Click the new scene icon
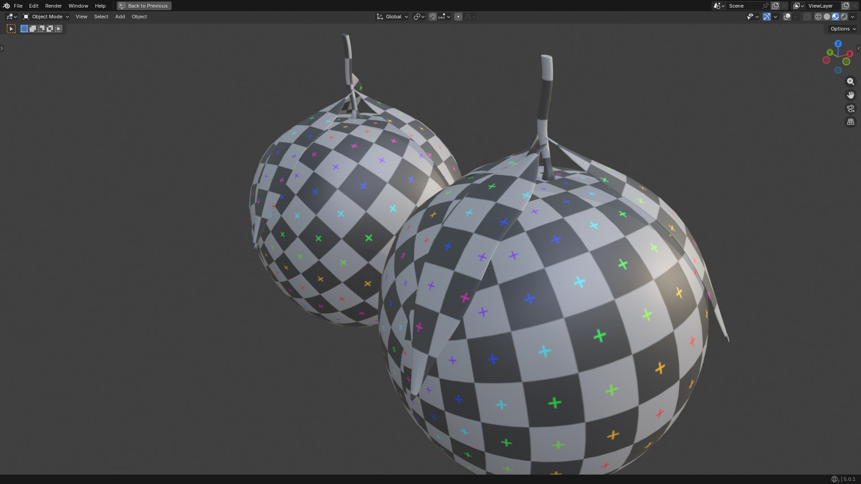 [x=775, y=6]
